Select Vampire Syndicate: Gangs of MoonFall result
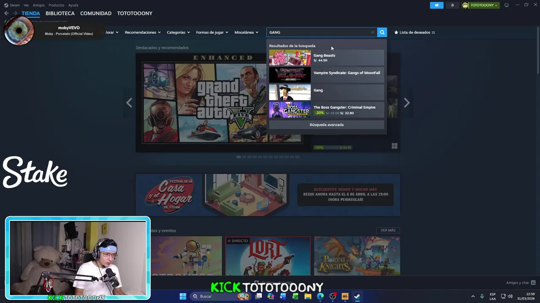540x303 pixels. [x=327, y=75]
